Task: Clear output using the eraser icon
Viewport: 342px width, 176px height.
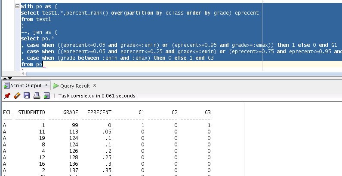Action: pos(17,95)
